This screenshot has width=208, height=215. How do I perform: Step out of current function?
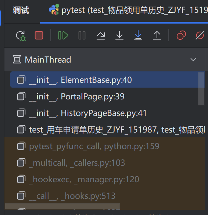(x=157, y=35)
